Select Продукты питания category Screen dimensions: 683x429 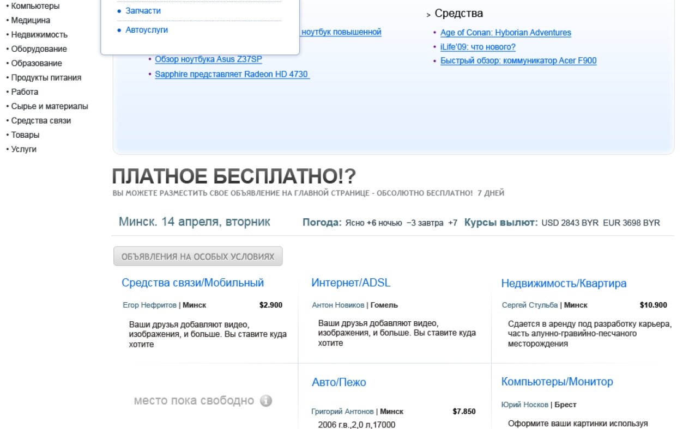tap(46, 77)
